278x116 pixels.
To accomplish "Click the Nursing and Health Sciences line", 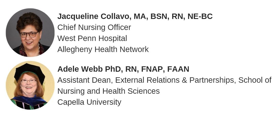I will (x=108, y=91).
